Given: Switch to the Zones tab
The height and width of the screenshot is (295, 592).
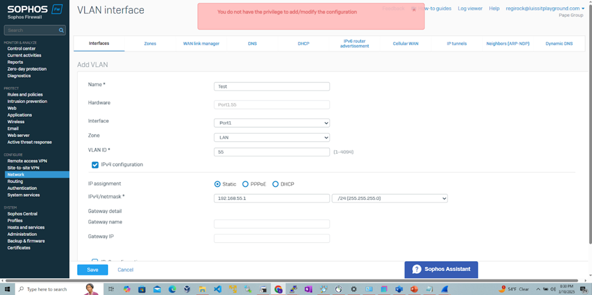Looking at the screenshot, I should 150,44.
